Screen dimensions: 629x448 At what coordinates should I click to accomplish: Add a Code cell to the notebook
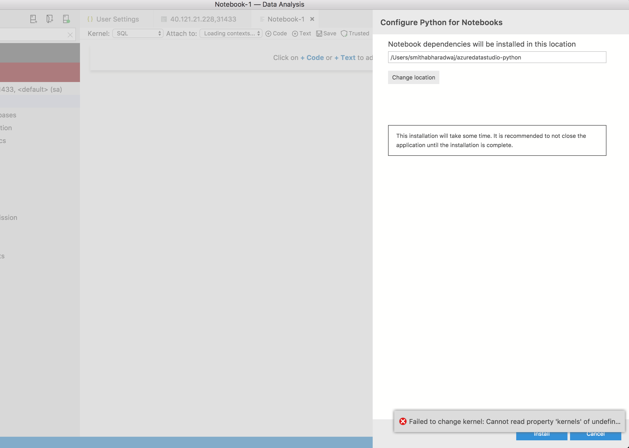[x=276, y=33]
